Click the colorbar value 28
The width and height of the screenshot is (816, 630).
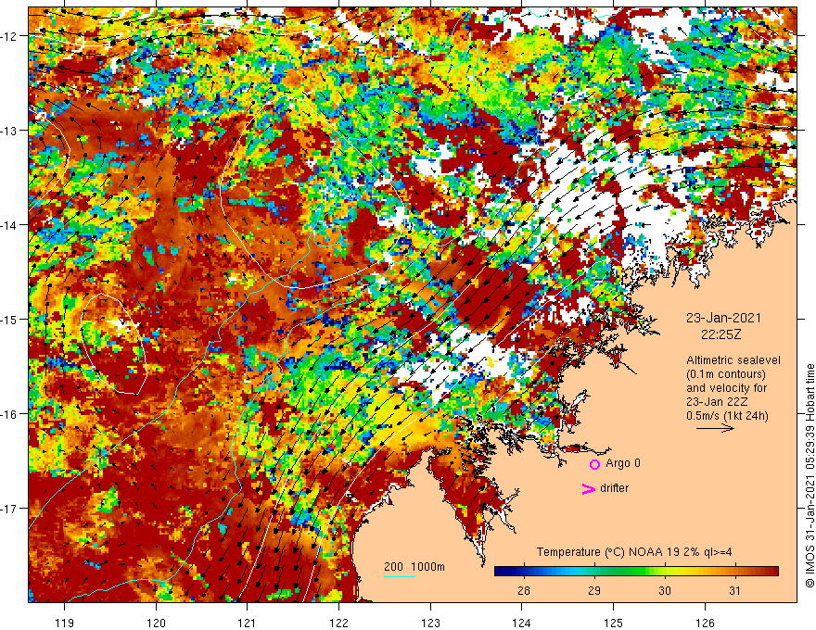(x=524, y=590)
